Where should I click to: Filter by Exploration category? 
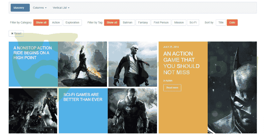pos(73,22)
